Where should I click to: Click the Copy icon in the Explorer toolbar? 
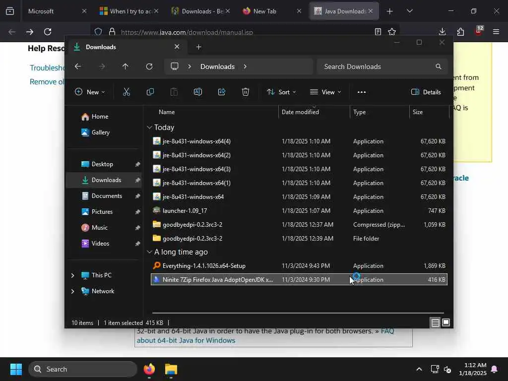click(x=150, y=92)
